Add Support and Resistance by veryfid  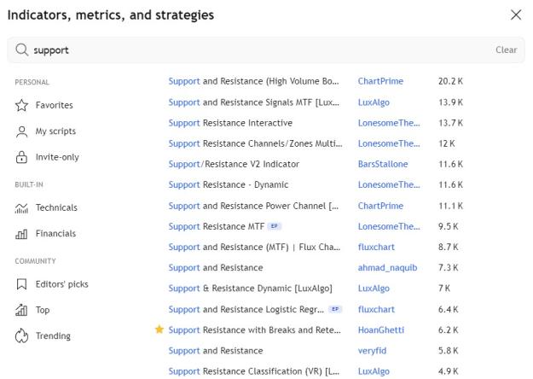pos(216,351)
